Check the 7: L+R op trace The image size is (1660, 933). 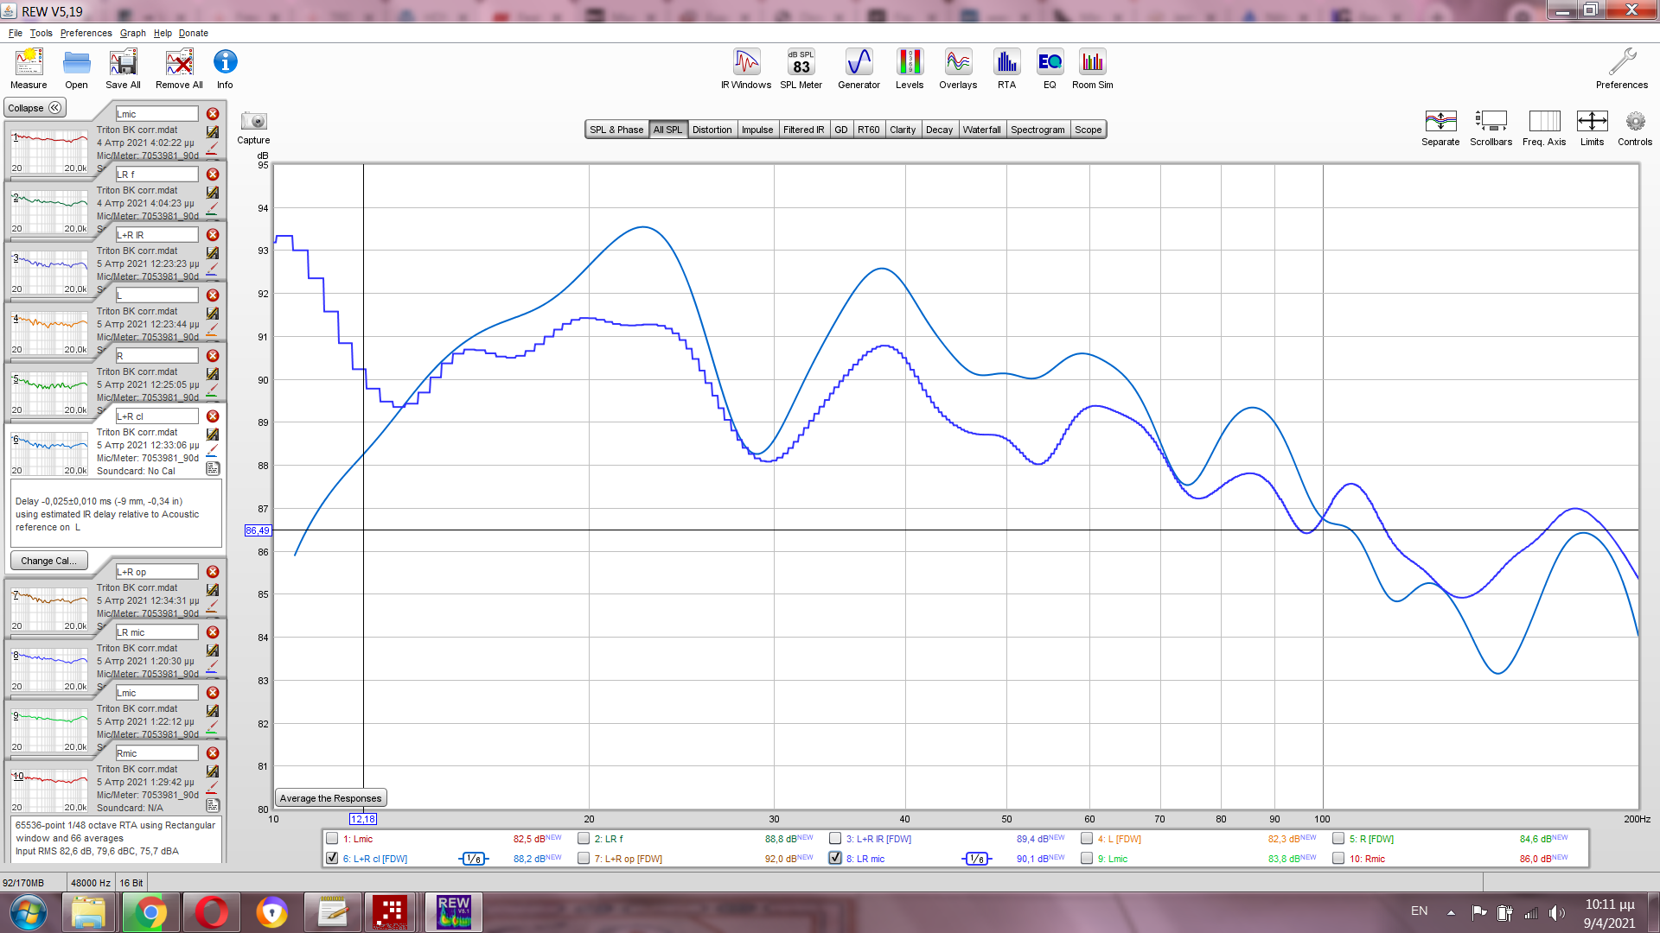tap(584, 858)
